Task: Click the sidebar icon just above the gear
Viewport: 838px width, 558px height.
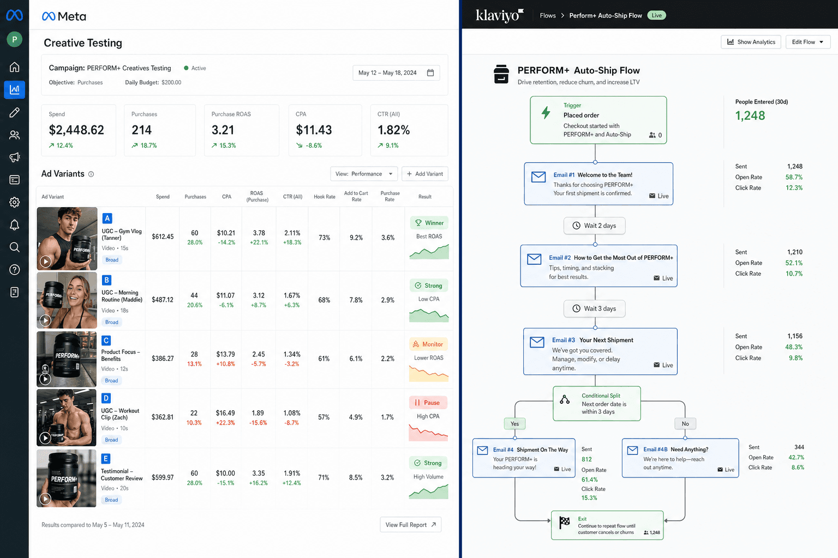Action: tap(15, 180)
